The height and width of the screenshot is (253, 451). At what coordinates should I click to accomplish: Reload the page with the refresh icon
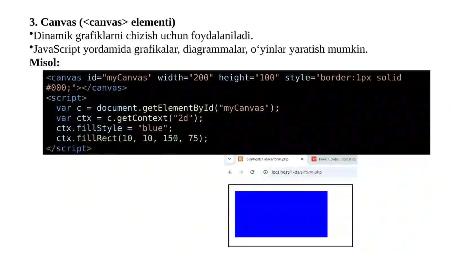coord(252,172)
